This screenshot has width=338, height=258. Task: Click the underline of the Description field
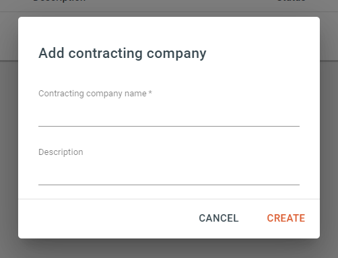[x=169, y=185]
